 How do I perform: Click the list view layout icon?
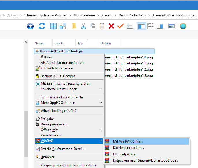(151, 26)
